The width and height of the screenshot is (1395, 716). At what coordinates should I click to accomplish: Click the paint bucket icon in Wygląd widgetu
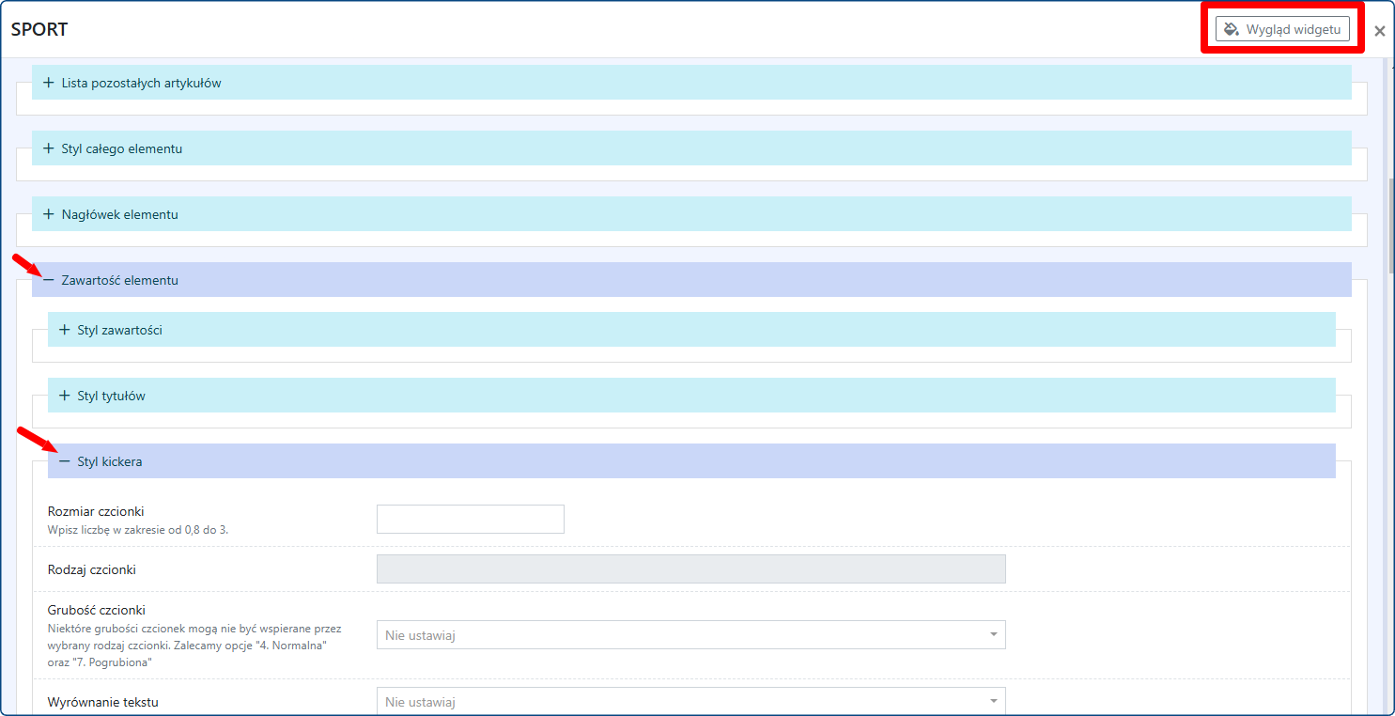pos(1232,29)
